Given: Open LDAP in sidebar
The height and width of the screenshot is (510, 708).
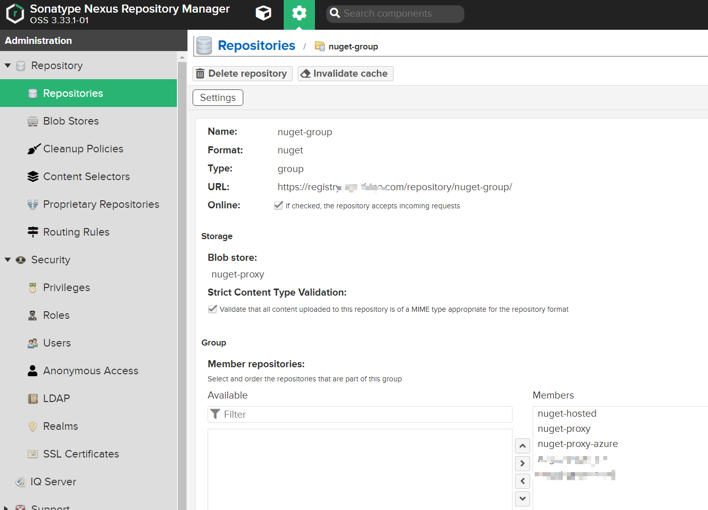Looking at the screenshot, I should [x=88, y=399].
